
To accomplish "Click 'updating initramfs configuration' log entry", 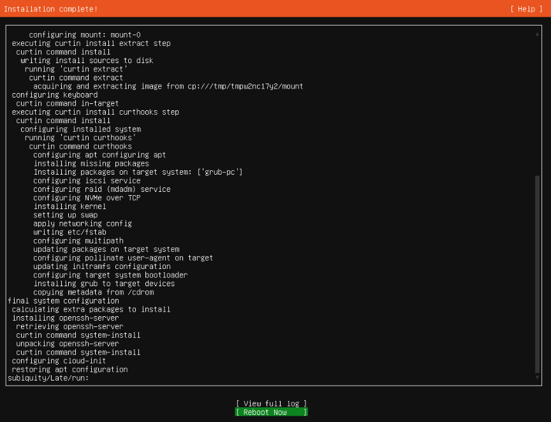I will pos(102,266).
